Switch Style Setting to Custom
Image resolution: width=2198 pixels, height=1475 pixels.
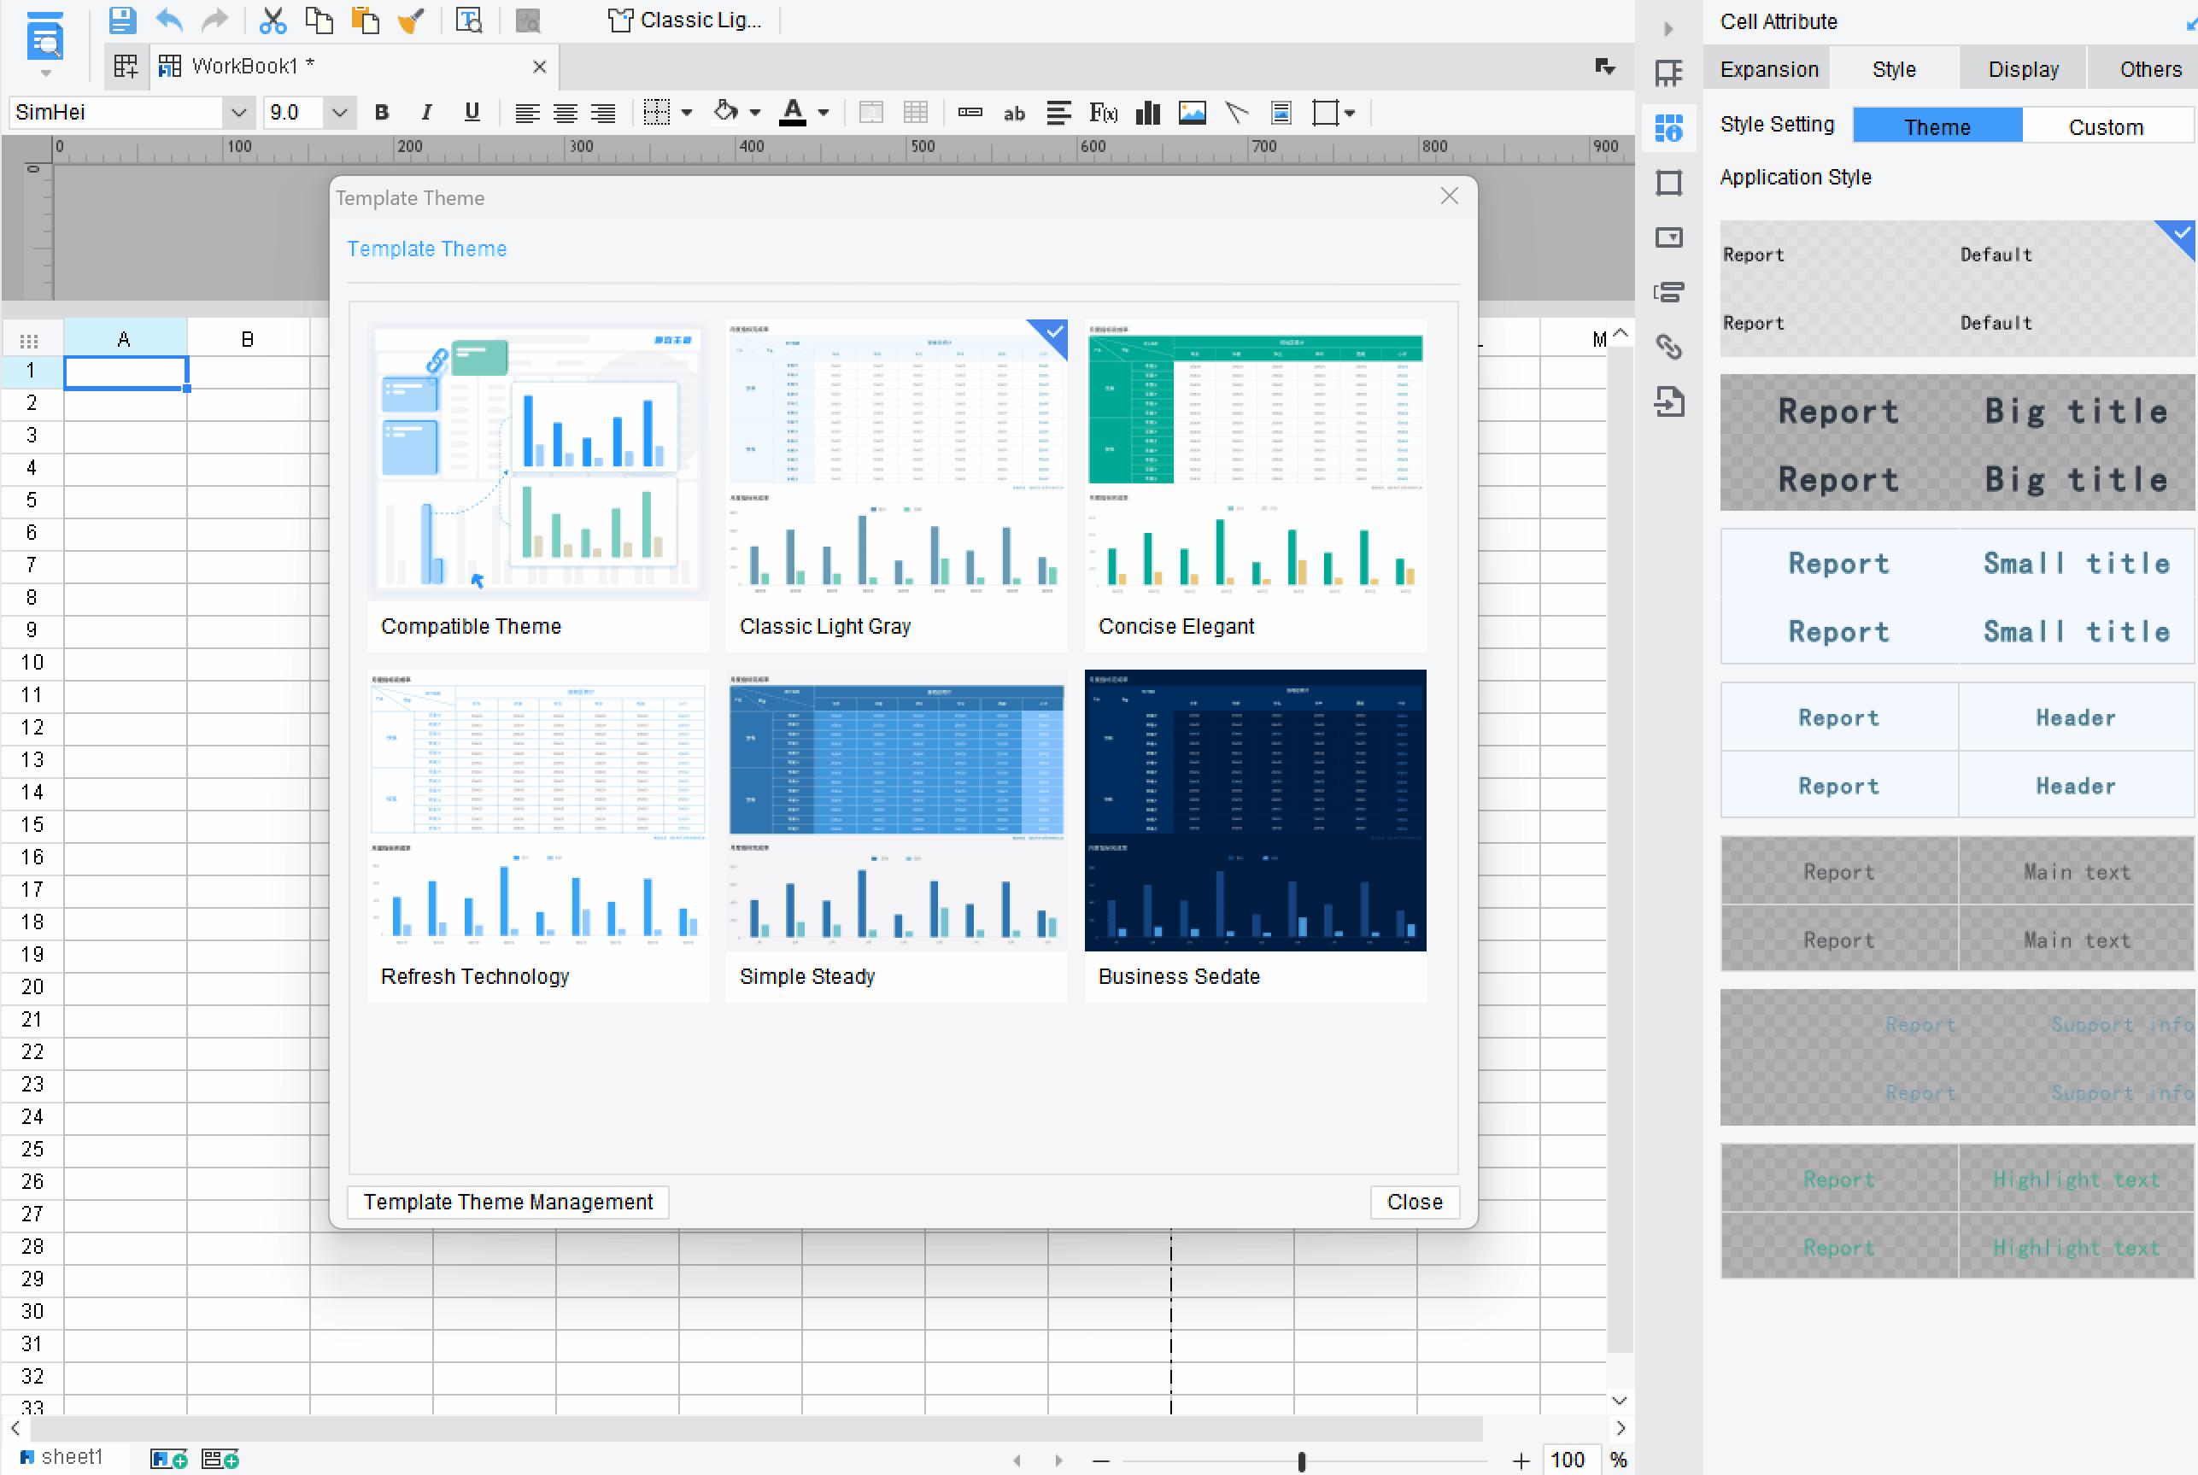tap(2105, 126)
